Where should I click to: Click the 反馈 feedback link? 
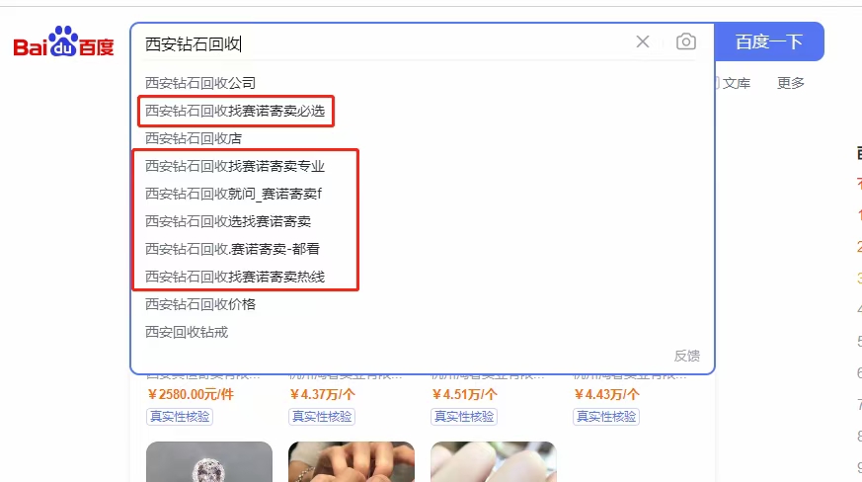click(686, 356)
